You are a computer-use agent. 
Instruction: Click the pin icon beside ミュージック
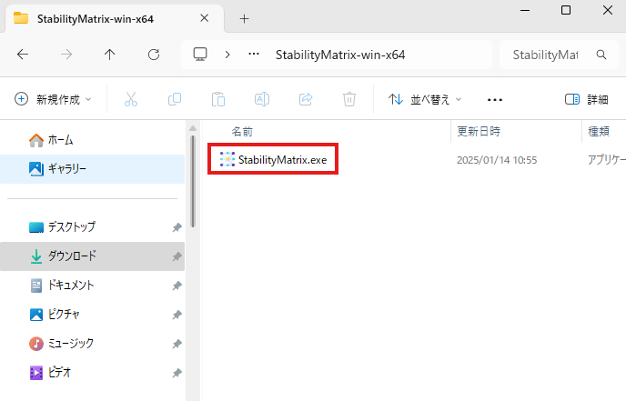(x=177, y=344)
